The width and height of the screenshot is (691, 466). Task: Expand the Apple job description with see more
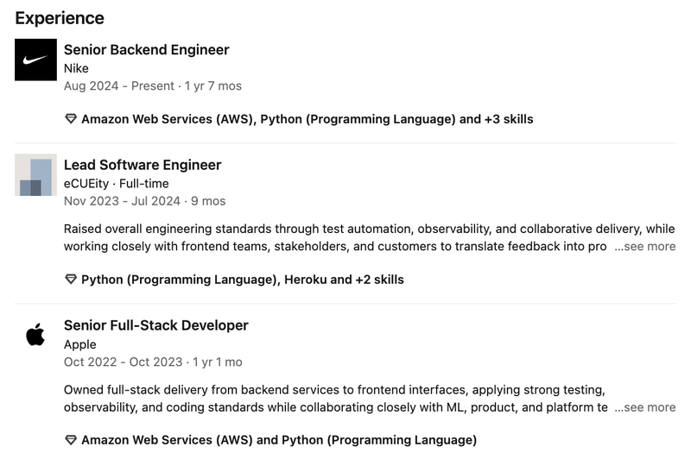pos(644,407)
